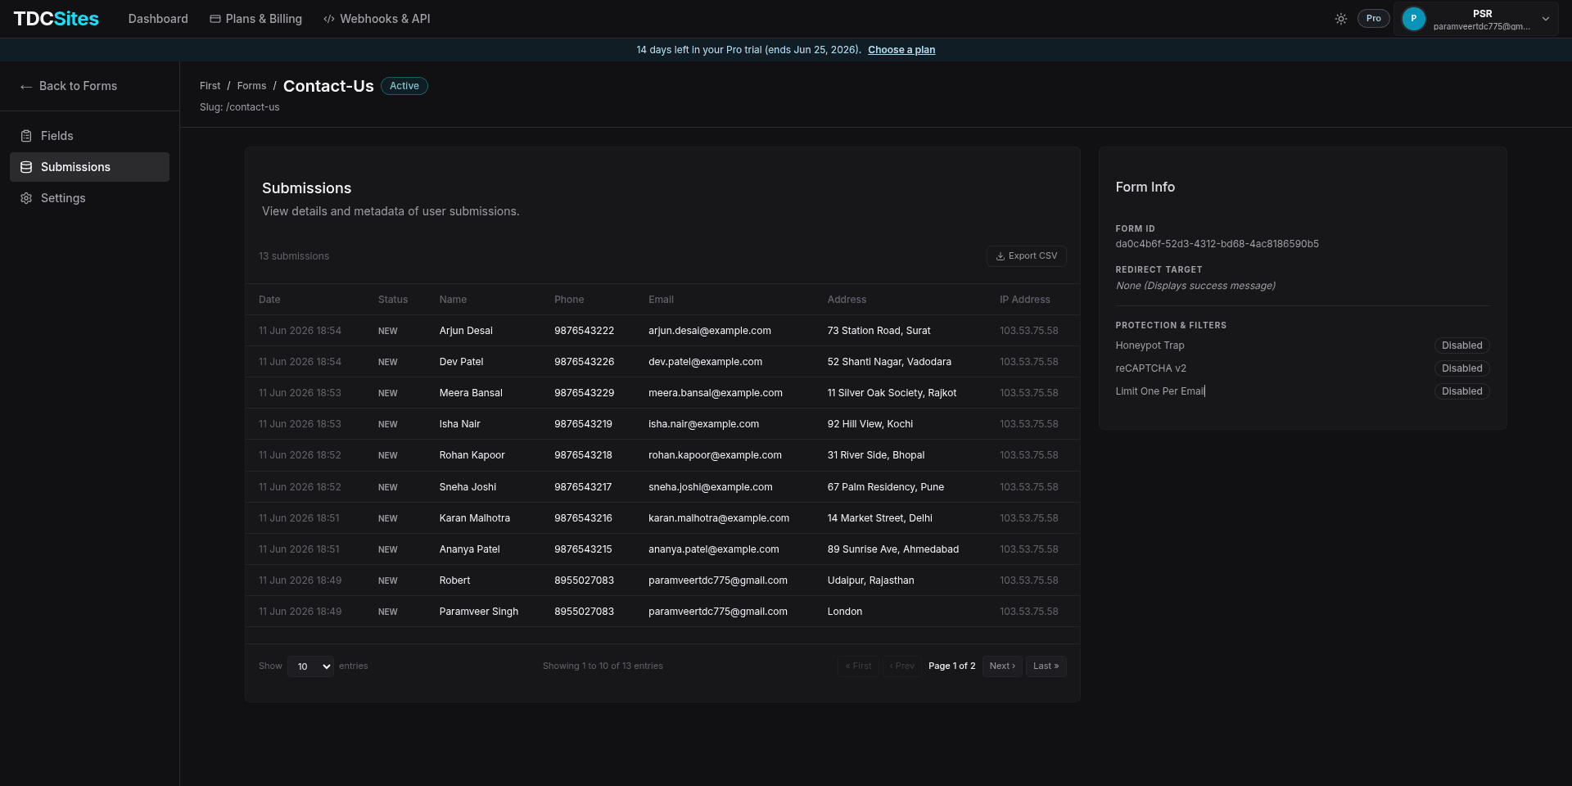Click address 92 Hill View, Kochi

[870, 424]
